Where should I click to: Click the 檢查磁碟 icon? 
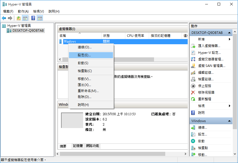pyautogui.click(x=193, y=79)
